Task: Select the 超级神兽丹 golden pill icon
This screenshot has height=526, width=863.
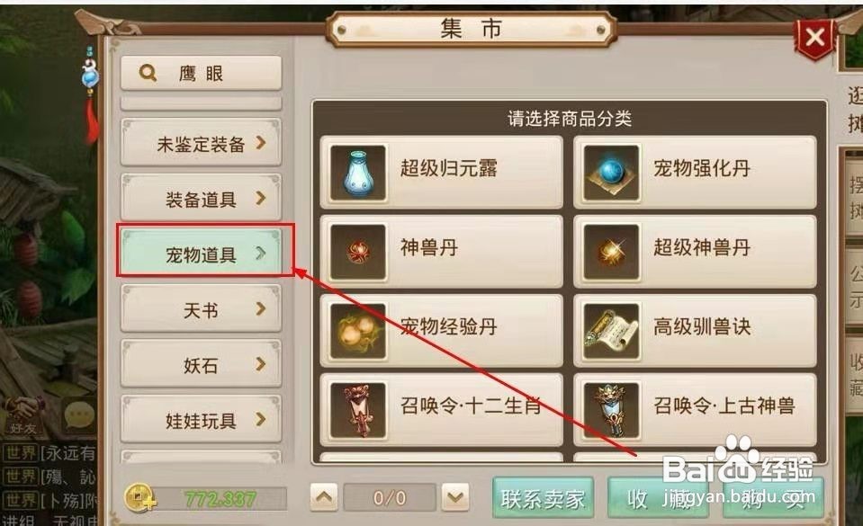Action: pyautogui.click(x=611, y=252)
